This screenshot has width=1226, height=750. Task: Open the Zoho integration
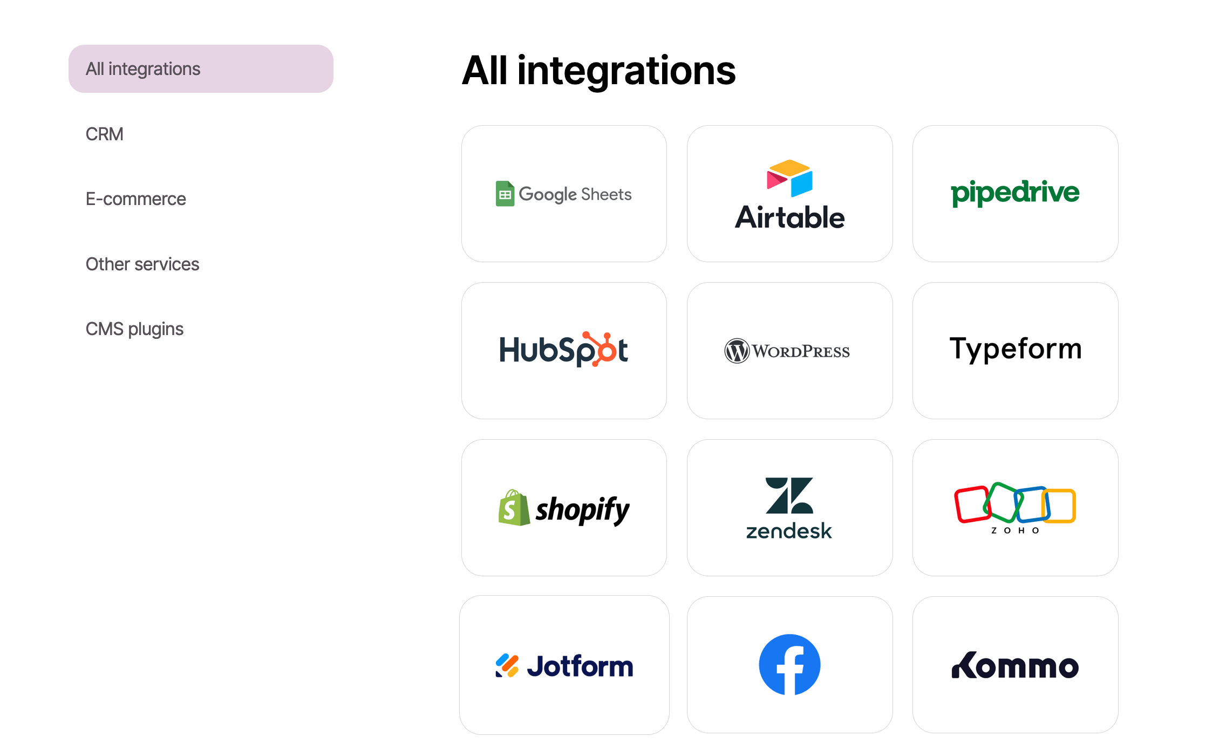1015,507
